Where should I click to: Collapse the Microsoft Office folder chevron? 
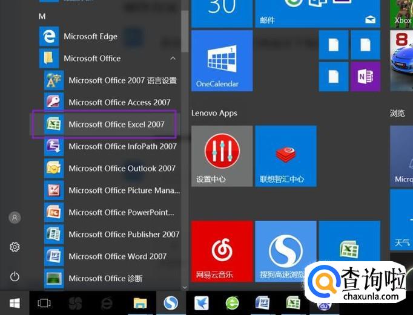pyautogui.click(x=173, y=58)
